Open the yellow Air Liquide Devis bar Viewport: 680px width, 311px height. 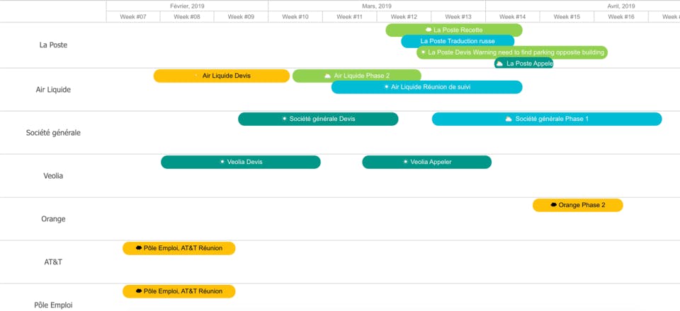pyautogui.click(x=222, y=76)
